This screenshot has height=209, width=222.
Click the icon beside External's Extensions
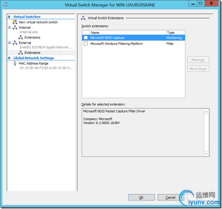point(20,53)
